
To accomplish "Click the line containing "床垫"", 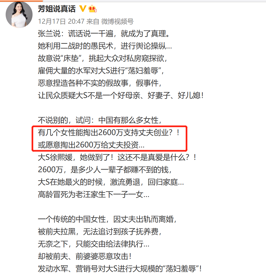I will 102,58.
